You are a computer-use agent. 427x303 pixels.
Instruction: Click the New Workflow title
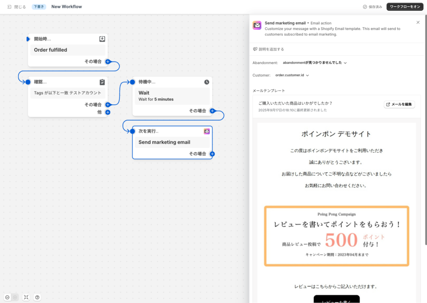click(x=67, y=7)
